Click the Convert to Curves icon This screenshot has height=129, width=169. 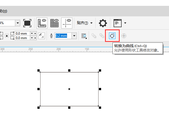click(112, 36)
